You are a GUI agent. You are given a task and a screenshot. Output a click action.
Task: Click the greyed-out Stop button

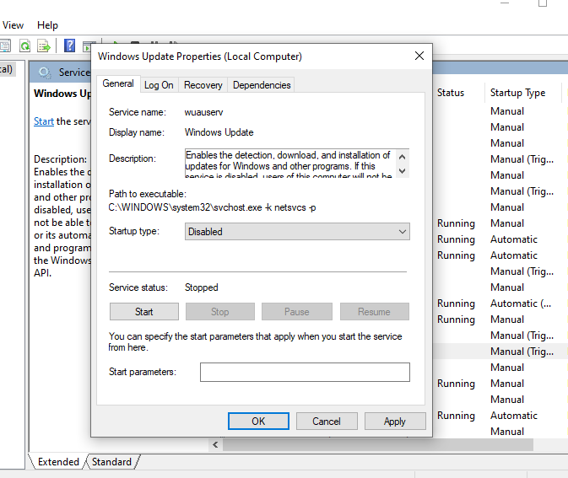click(x=220, y=312)
